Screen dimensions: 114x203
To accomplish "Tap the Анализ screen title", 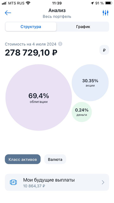I will (57, 10).
